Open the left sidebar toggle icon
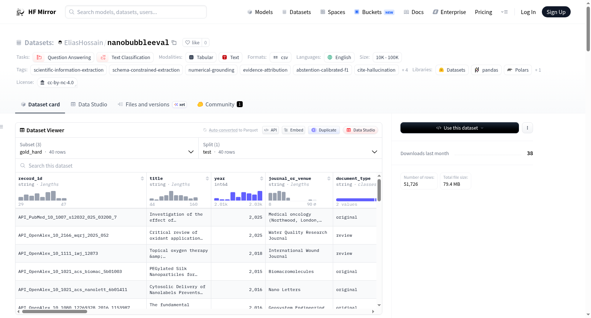Viewport: 591px width, 318px height. coord(1,127)
